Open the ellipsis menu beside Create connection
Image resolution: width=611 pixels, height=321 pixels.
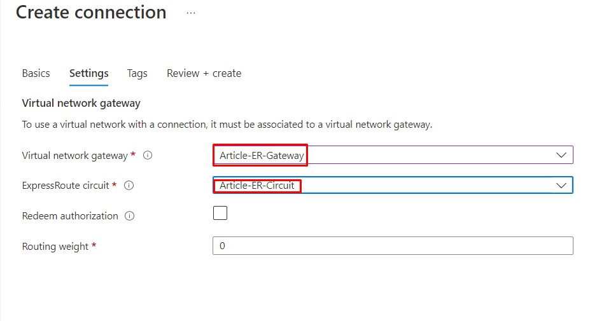click(x=191, y=13)
